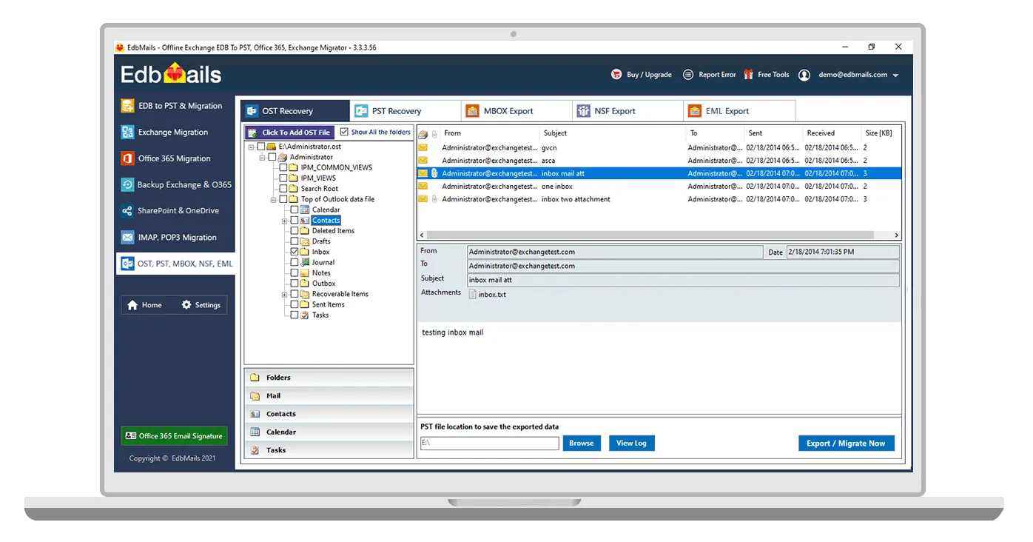Check the E:\Administrator.ost root checkbox
Screen dimensions: 1033x542
coord(260,147)
